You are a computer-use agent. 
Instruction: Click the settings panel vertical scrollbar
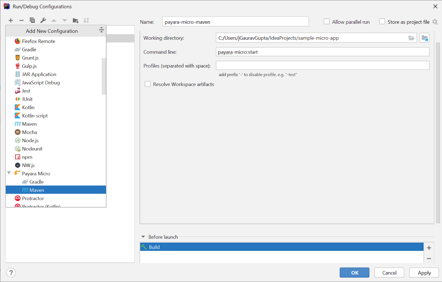pos(438,133)
